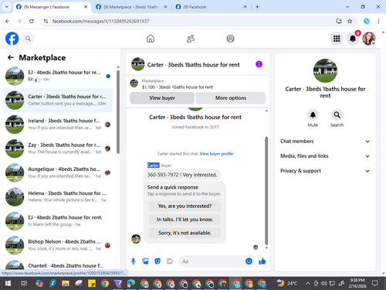Click the chat messages scrollbar

click(x=266, y=191)
